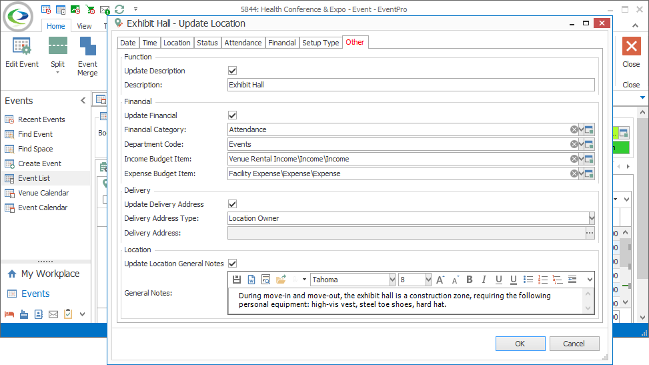649x365 pixels.
Task: Click the envelope icon with green badge
Action: [x=105, y=9]
